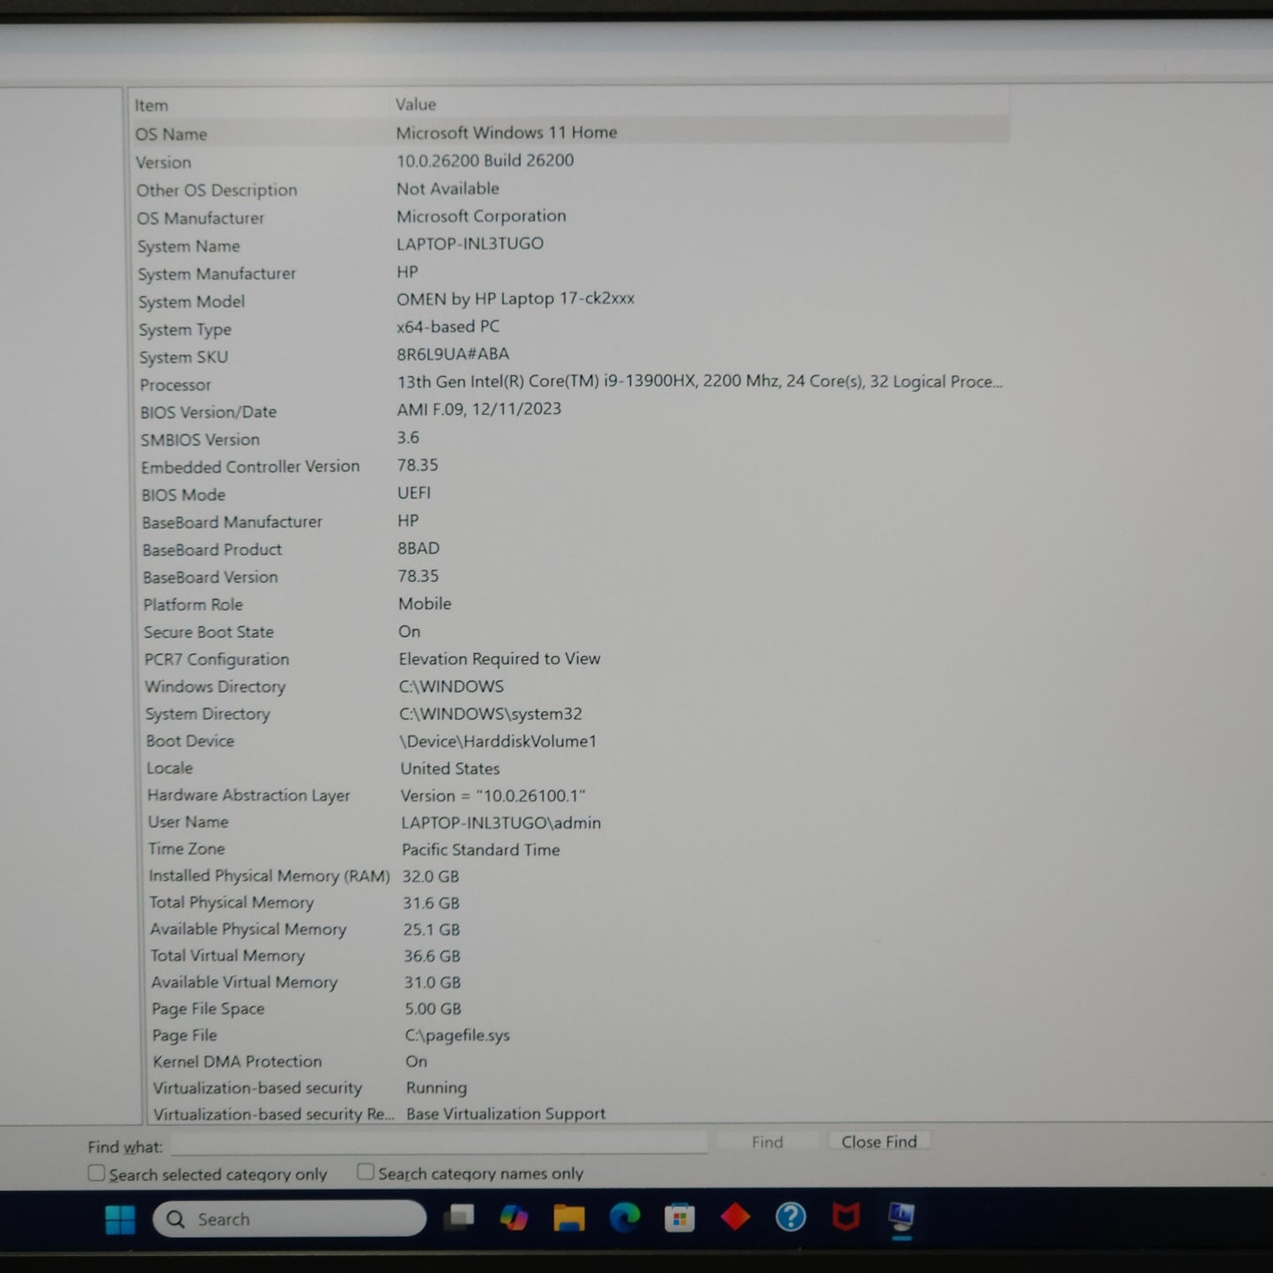Open Task View from the taskbar
The height and width of the screenshot is (1273, 1273).
click(x=458, y=1218)
